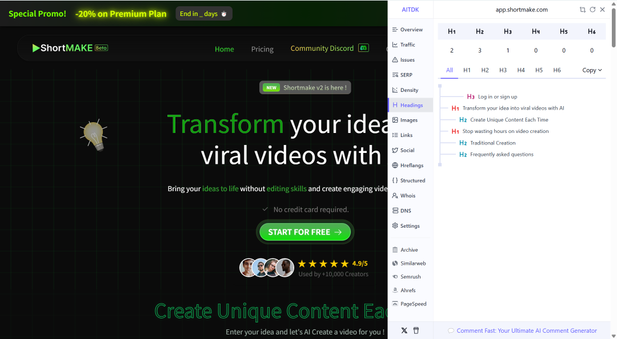
Task: Open the Social section icon
Action: [395, 150]
